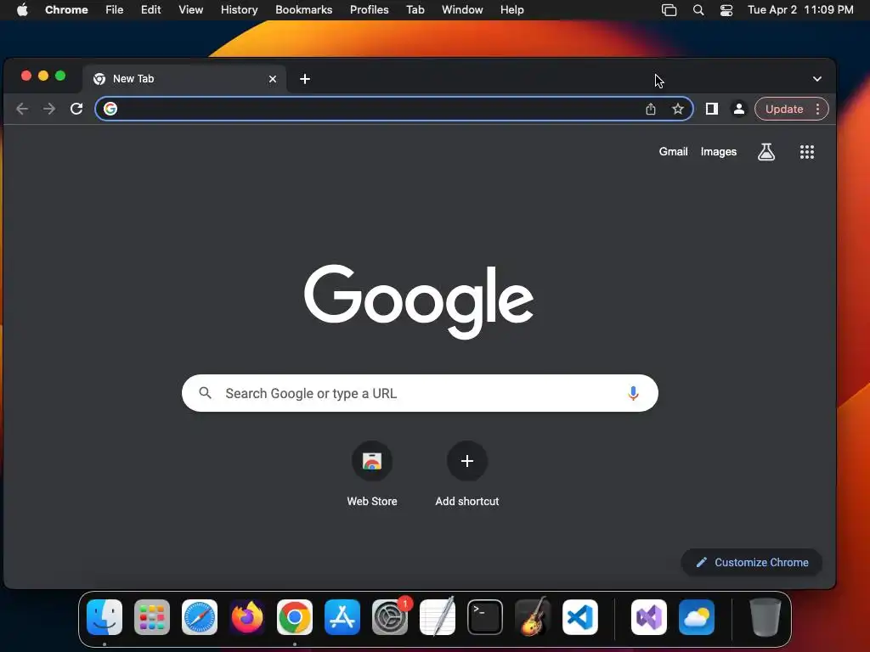This screenshot has width=870, height=652.
Task: Close the New Tab tab
Action: pyautogui.click(x=273, y=79)
